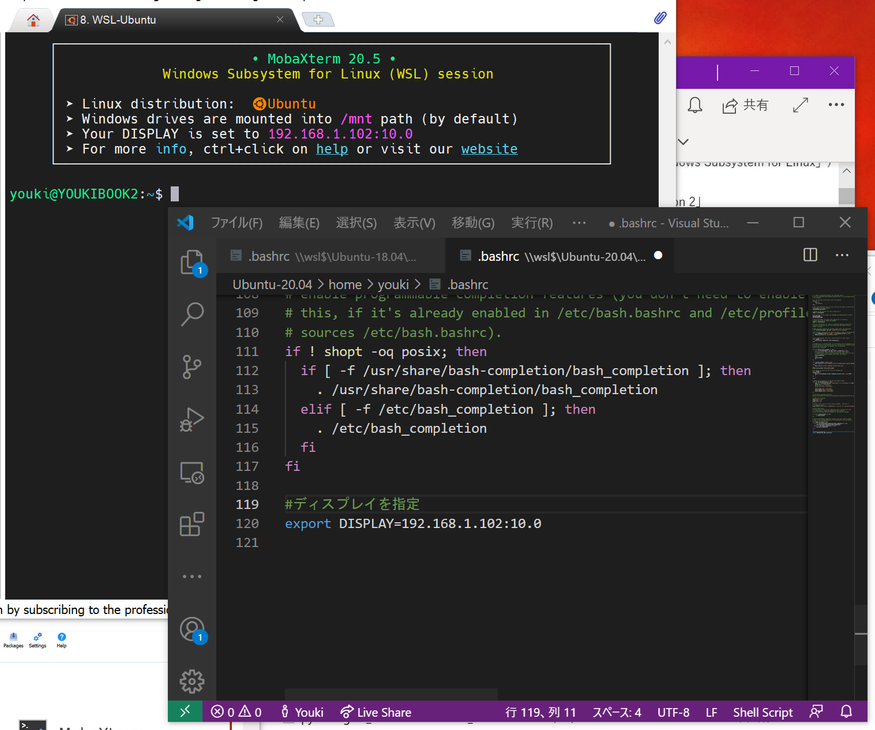Click the remote window indicator in status bar

(185, 712)
